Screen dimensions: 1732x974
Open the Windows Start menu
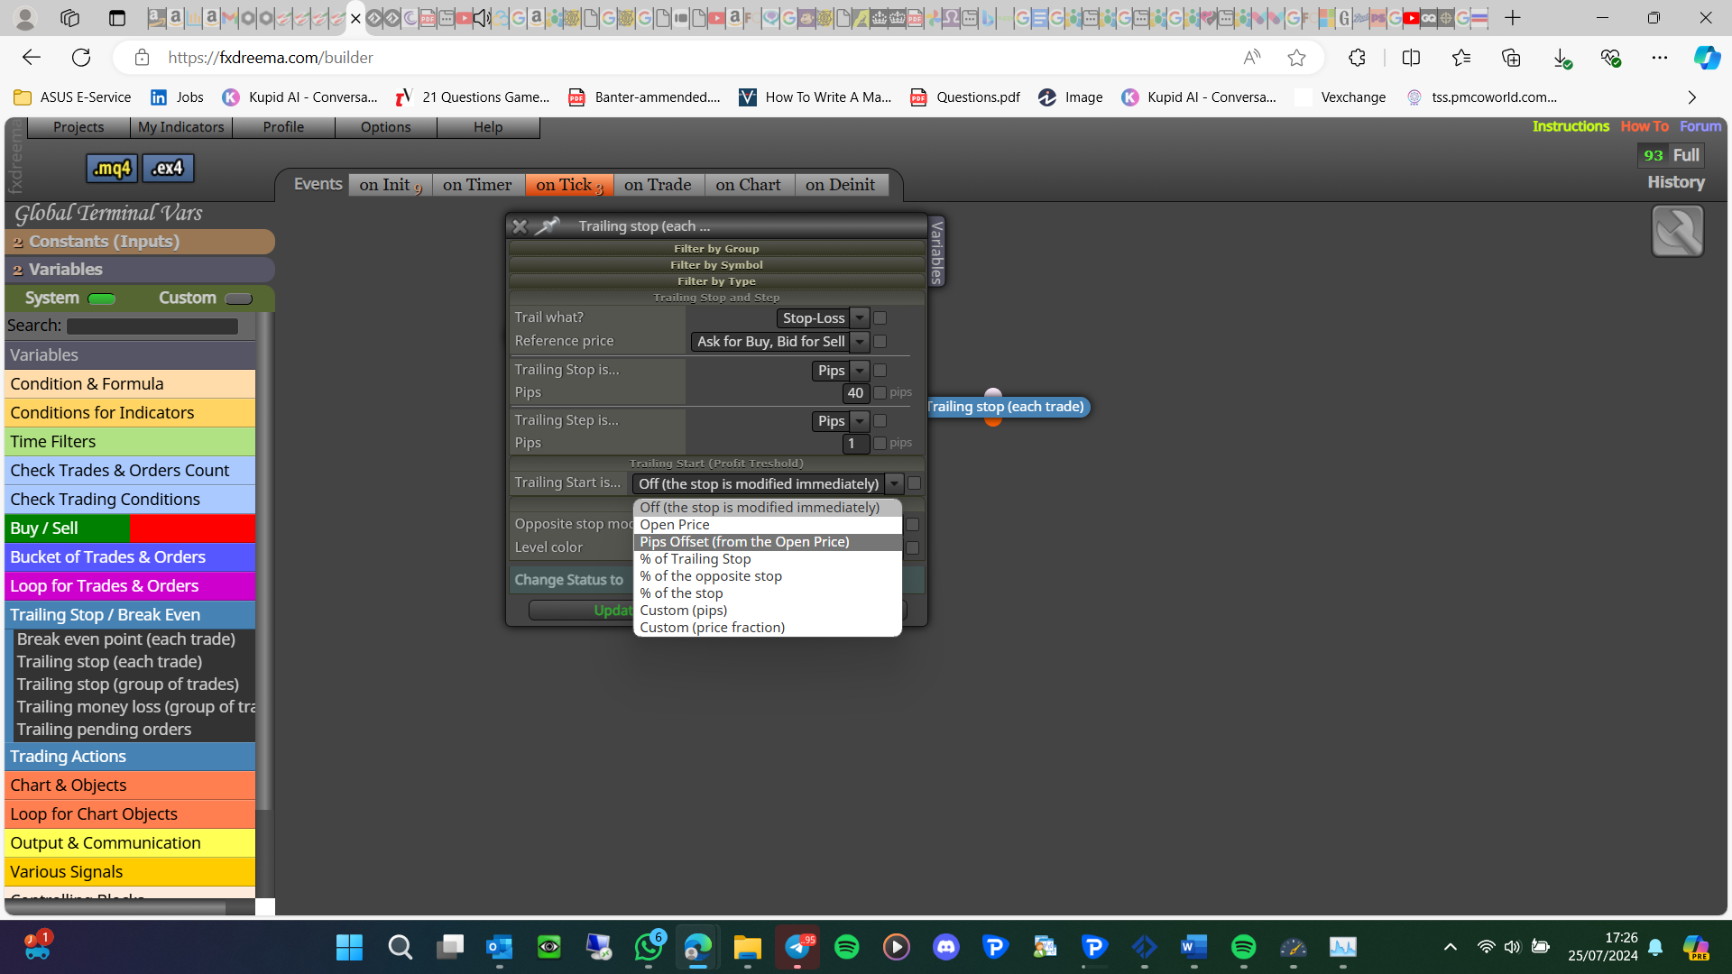pyautogui.click(x=349, y=947)
